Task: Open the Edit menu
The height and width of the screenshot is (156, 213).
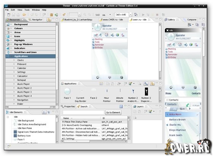Action: (13, 10)
